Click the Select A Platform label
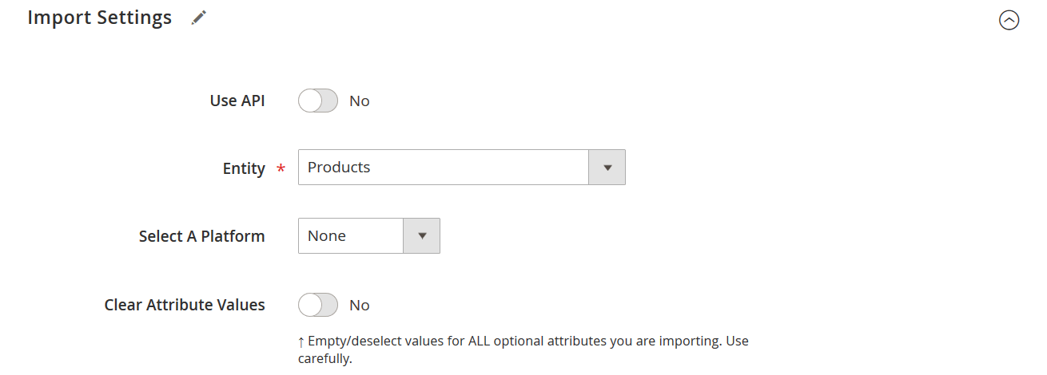Image resolution: width=1047 pixels, height=375 pixels. (x=202, y=236)
